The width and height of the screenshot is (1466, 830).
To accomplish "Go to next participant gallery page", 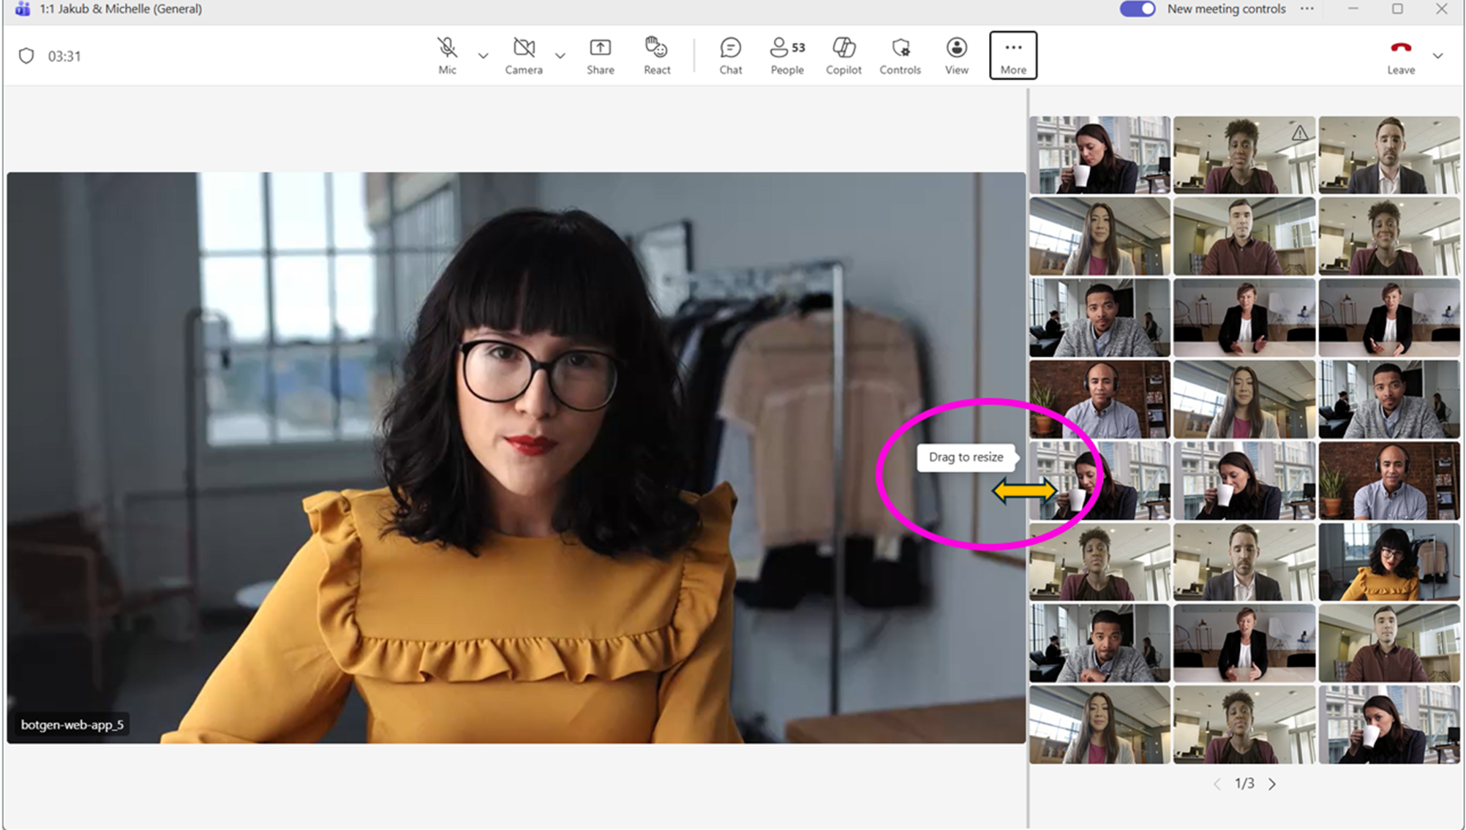I will pyautogui.click(x=1272, y=784).
